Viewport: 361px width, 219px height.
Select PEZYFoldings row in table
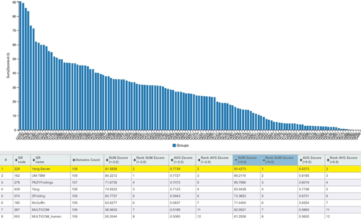pos(180,182)
